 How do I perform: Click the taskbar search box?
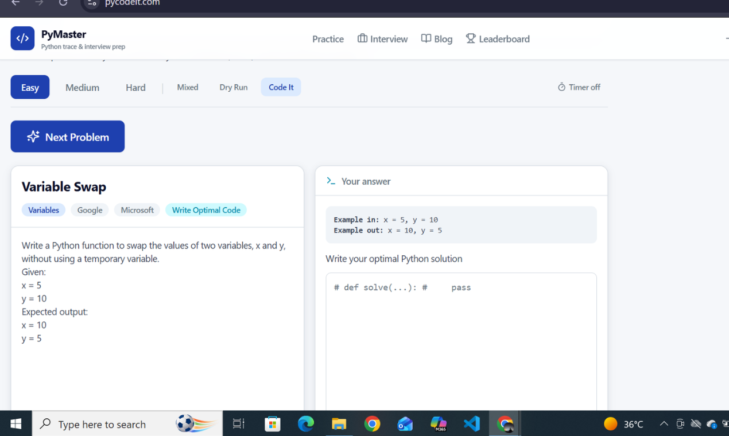tap(127, 424)
